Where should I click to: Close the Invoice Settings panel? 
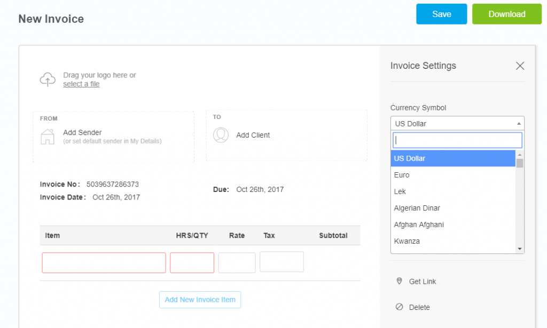pyautogui.click(x=520, y=66)
